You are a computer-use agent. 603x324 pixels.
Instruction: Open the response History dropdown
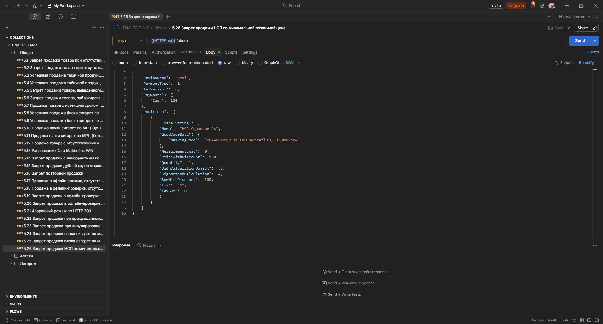[x=149, y=246]
